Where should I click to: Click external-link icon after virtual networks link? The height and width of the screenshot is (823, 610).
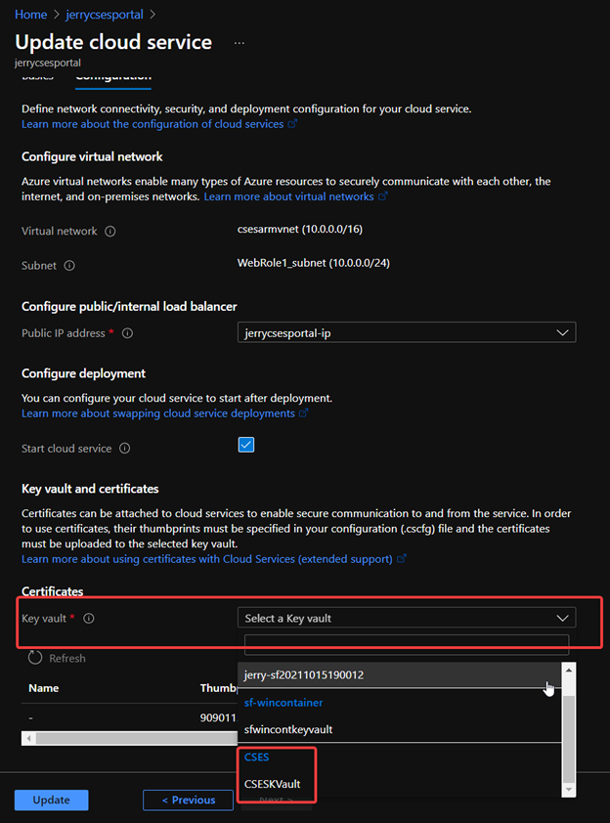tap(382, 196)
